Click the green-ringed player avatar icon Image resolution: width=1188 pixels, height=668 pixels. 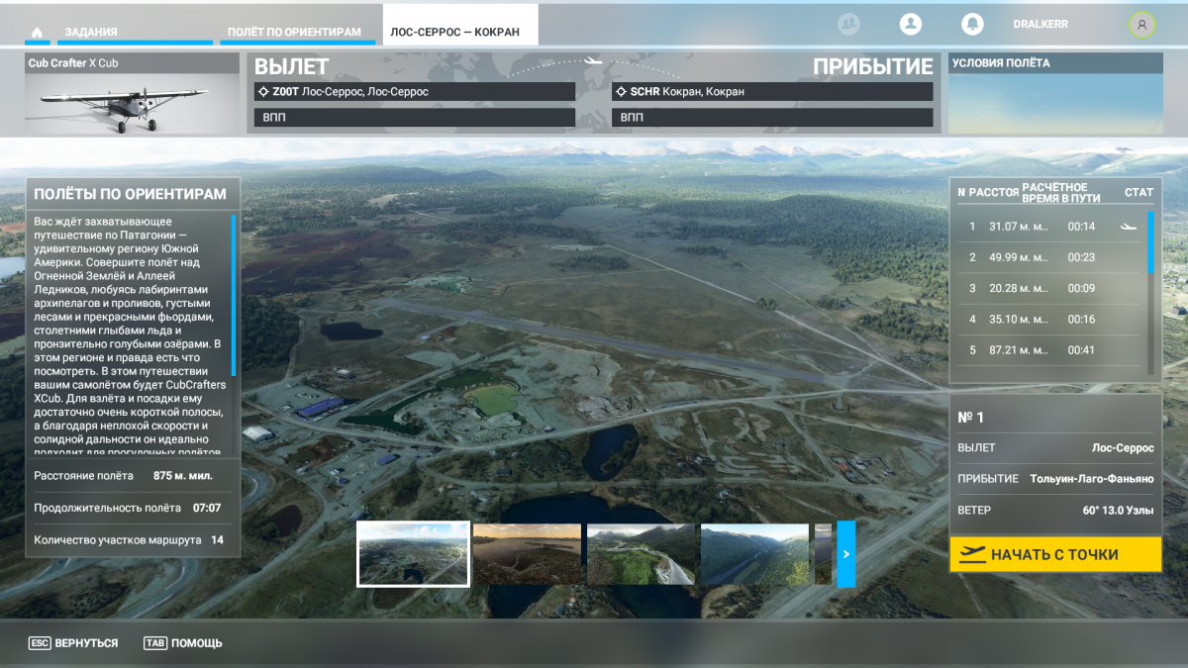[1141, 25]
